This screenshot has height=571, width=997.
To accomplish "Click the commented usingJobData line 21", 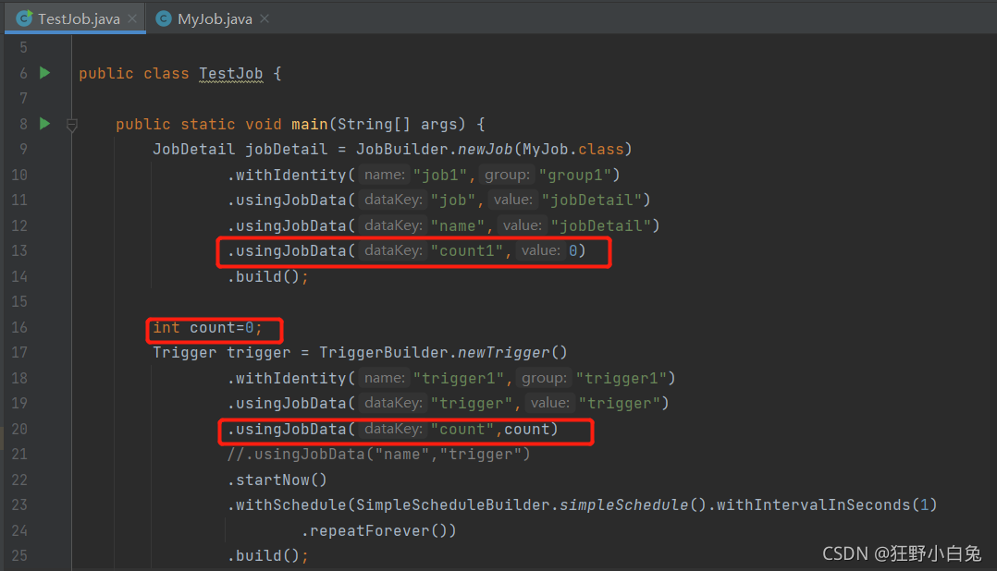I will 379,455.
